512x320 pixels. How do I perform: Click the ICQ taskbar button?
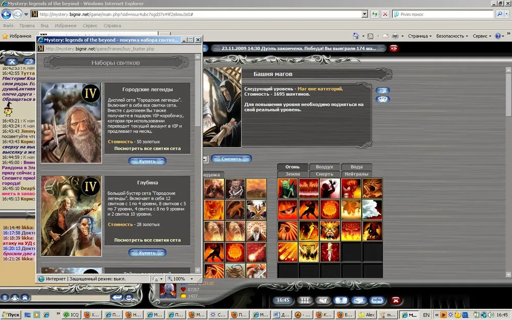(71, 315)
